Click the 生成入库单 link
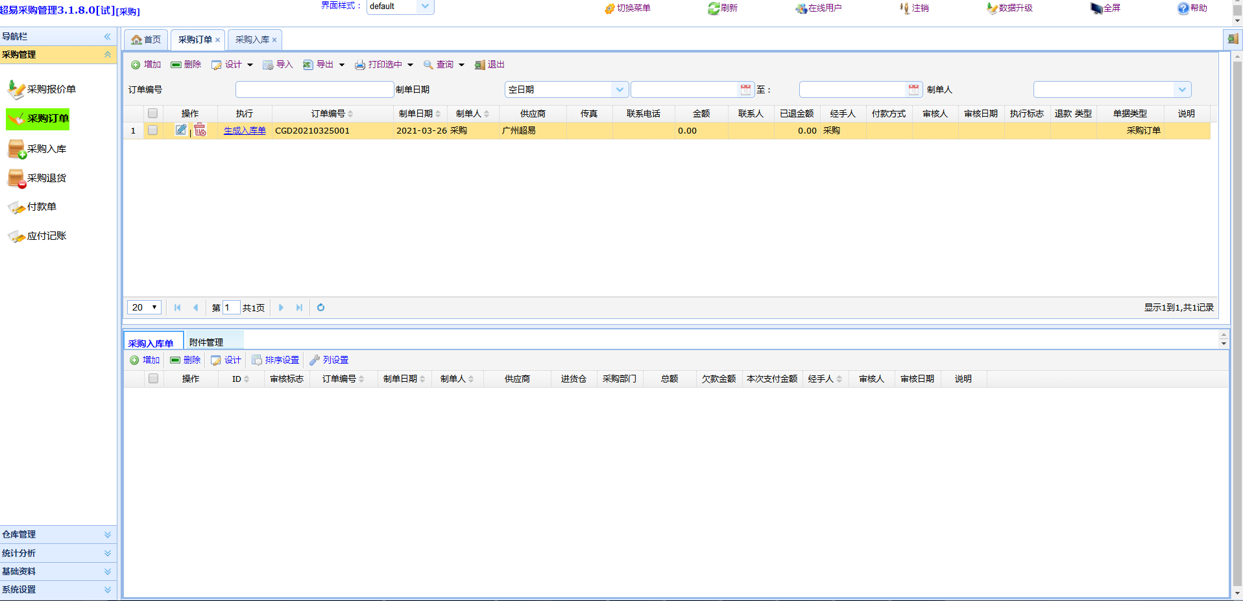The image size is (1243, 601). click(245, 130)
